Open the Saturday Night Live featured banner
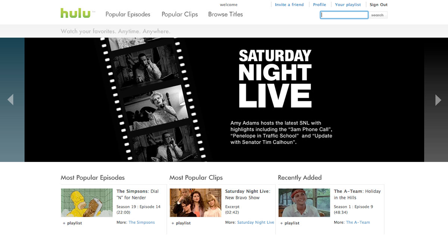Viewport: 448px width, 235px height. [x=224, y=100]
